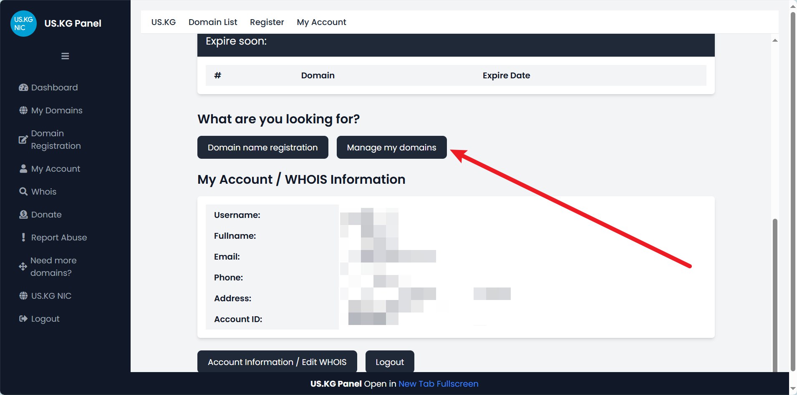
Task: Click the Domain column header
Action: click(x=318, y=75)
